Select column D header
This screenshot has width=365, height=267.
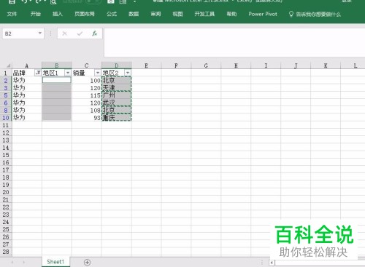(x=117, y=65)
